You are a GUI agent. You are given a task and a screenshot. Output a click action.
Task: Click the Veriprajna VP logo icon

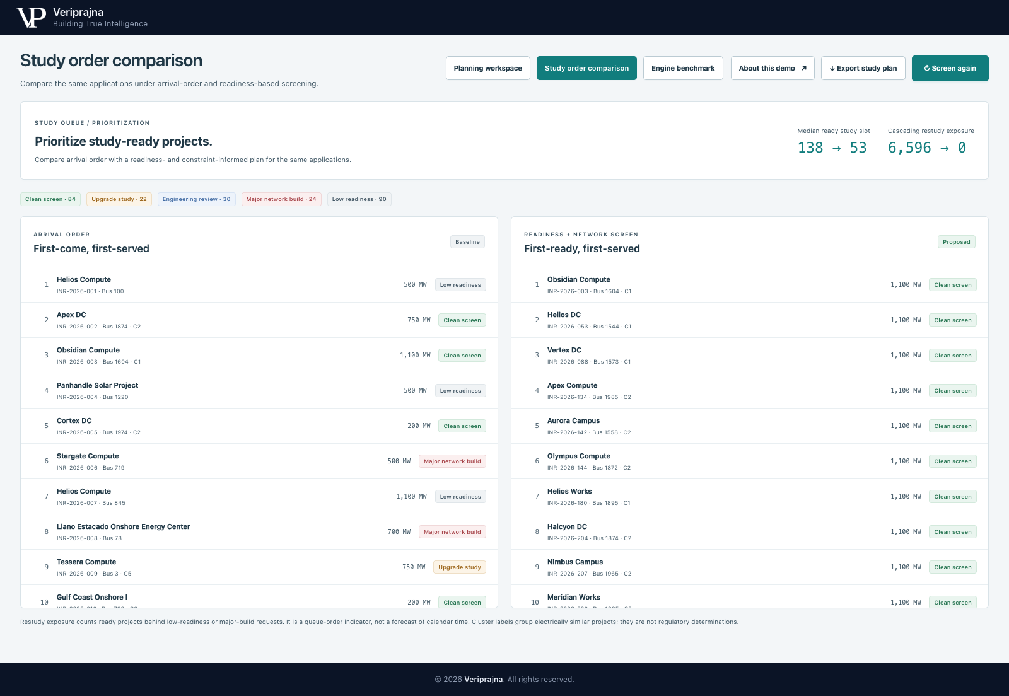(31, 18)
